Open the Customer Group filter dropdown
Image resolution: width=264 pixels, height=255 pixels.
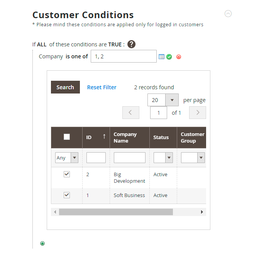coord(193,158)
